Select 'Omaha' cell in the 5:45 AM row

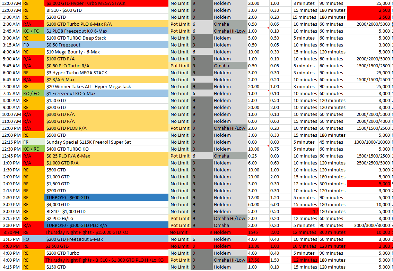tap(230, 66)
